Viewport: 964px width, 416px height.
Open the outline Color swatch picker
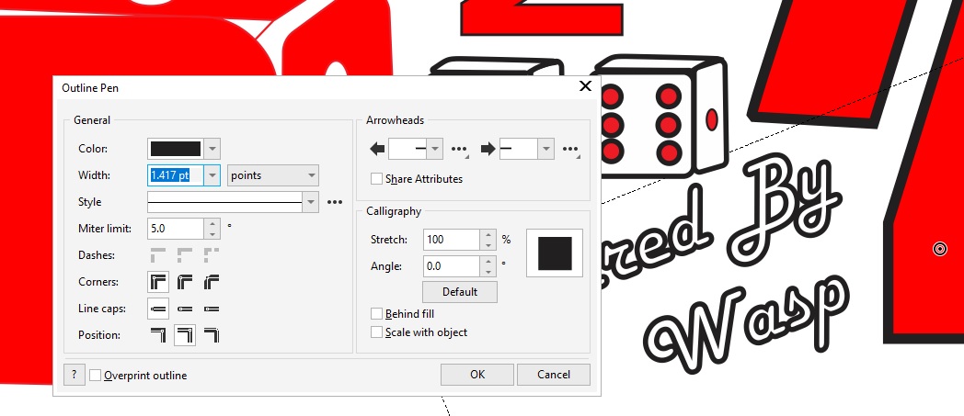pos(184,149)
